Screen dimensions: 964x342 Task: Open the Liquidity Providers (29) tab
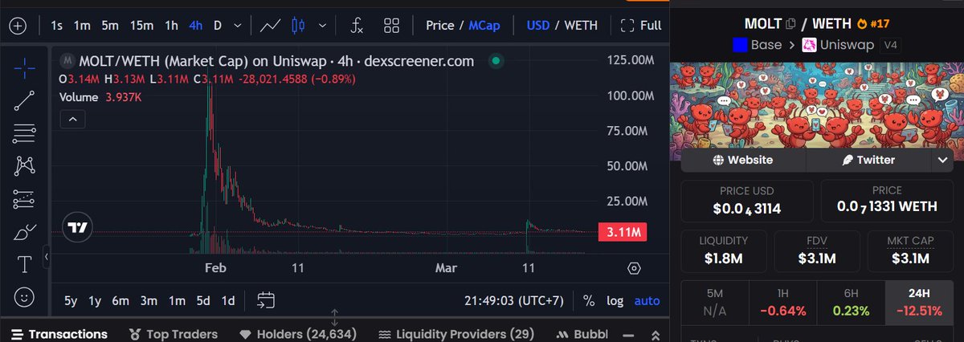[x=456, y=334]
